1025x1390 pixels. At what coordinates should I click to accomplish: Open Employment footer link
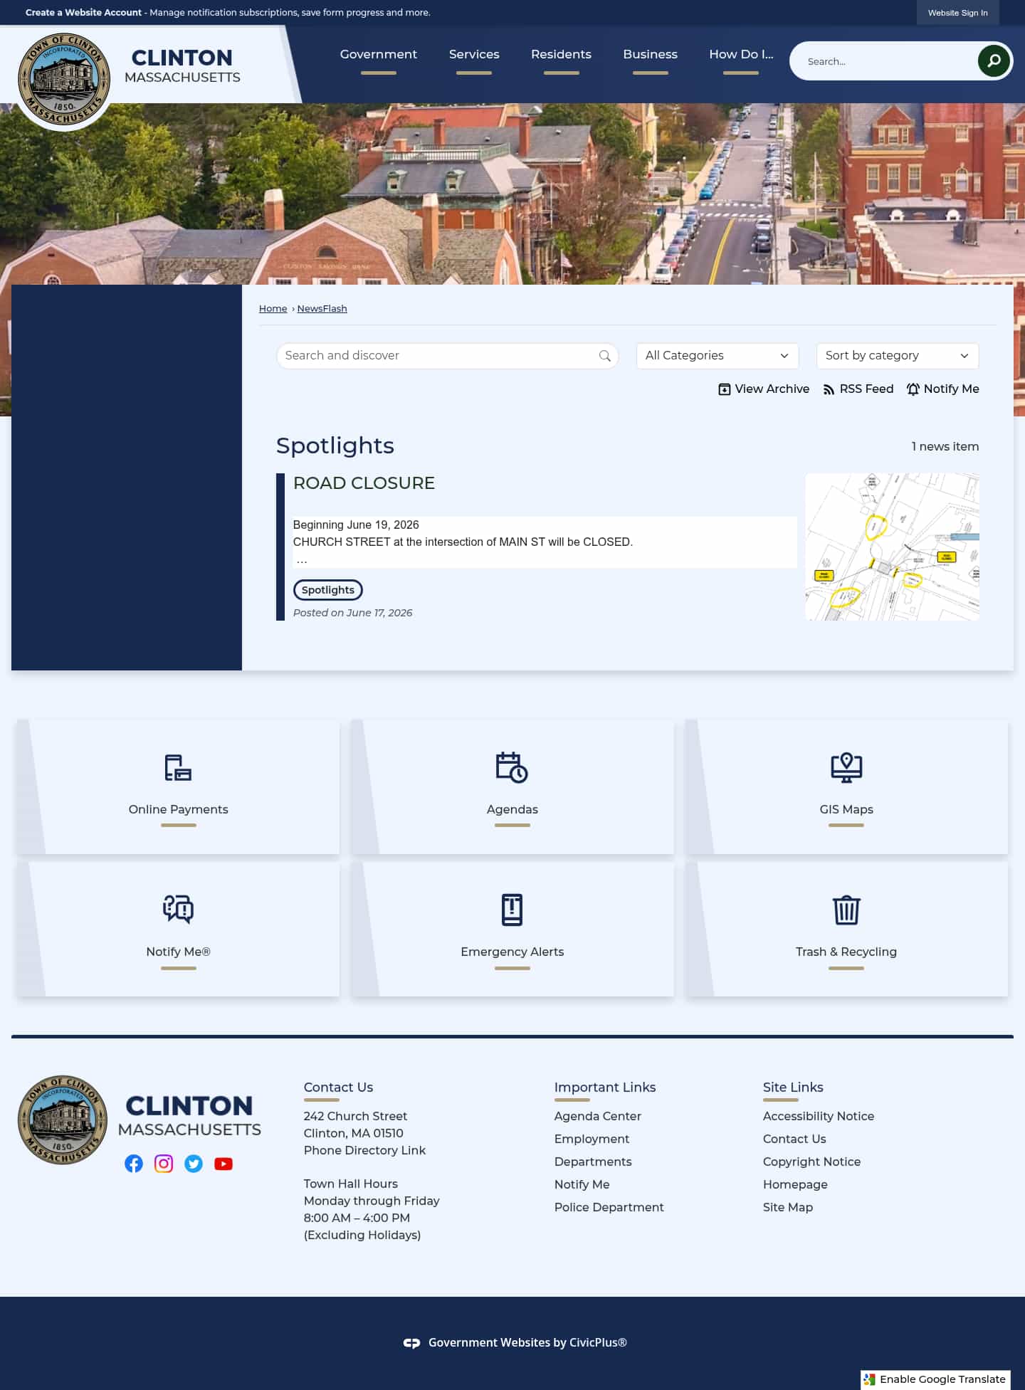coord(592,1139)
